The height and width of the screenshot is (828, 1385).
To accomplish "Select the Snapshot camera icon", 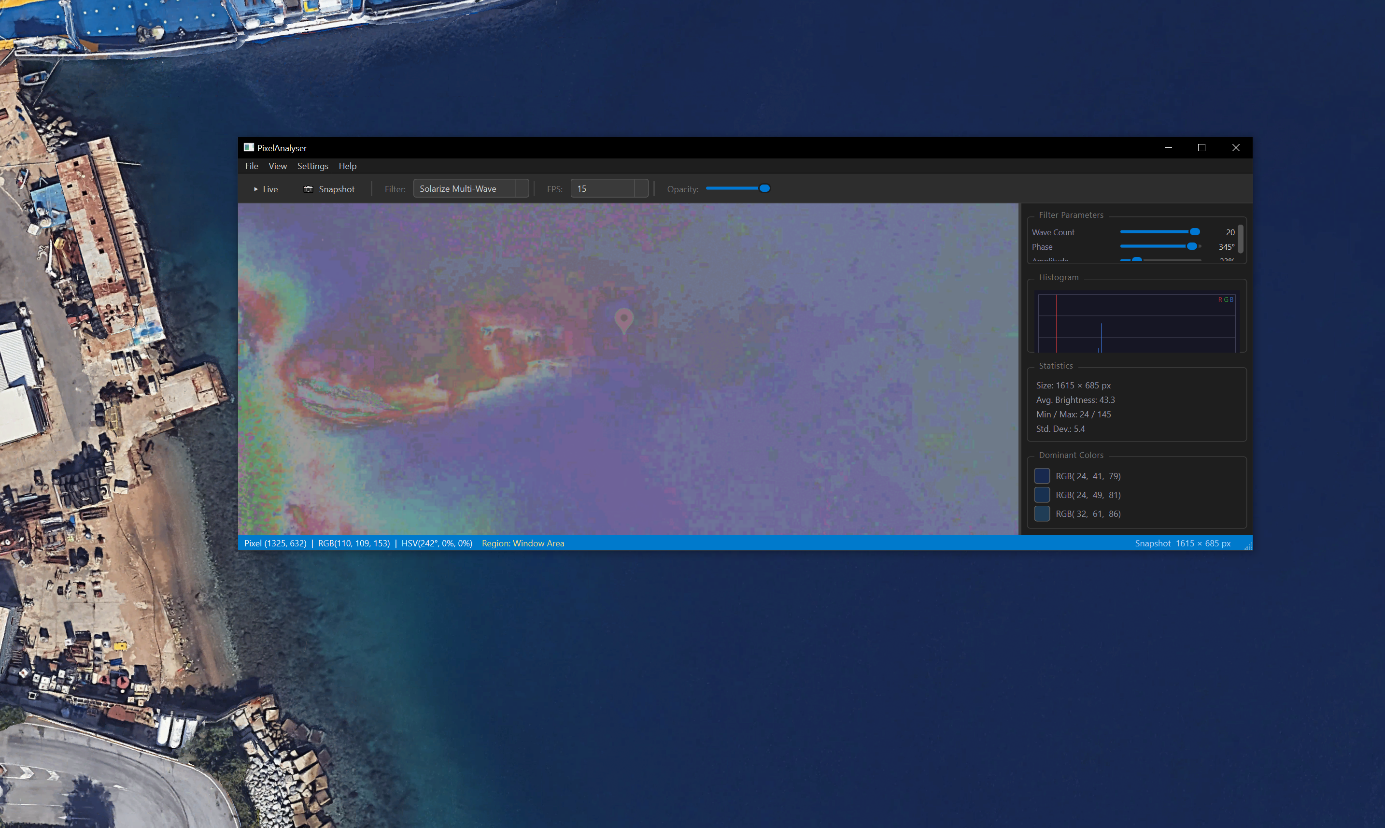I will (309, 189).
